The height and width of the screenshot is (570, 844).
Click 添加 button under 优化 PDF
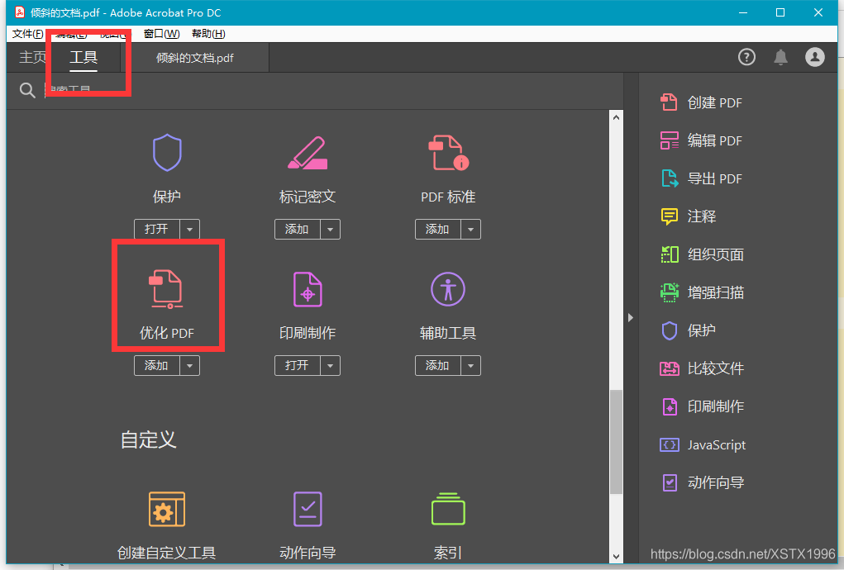pyautogui.click(x=156, y=366)
